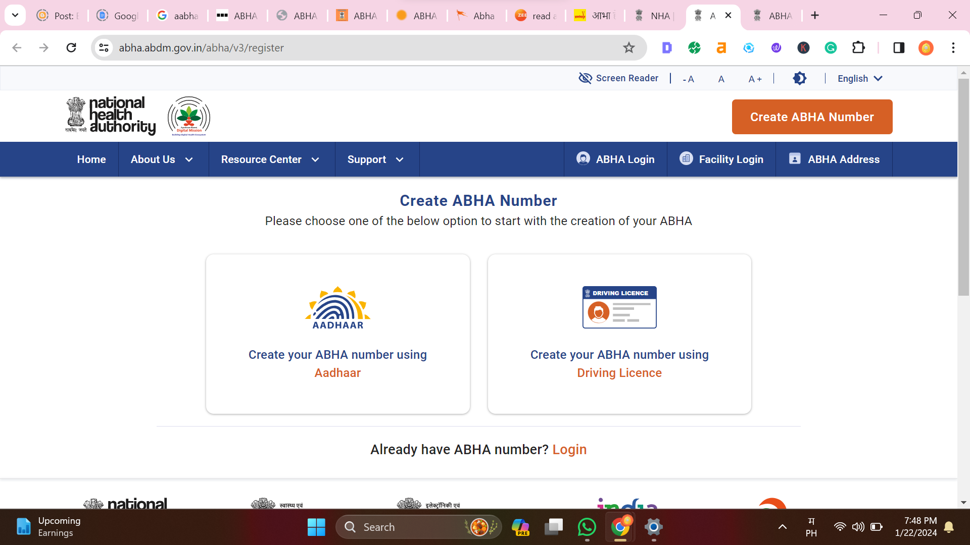Click the Login link for existing users
The height and width of the screenshot is (545, 970).
click(x=569, y=449)
